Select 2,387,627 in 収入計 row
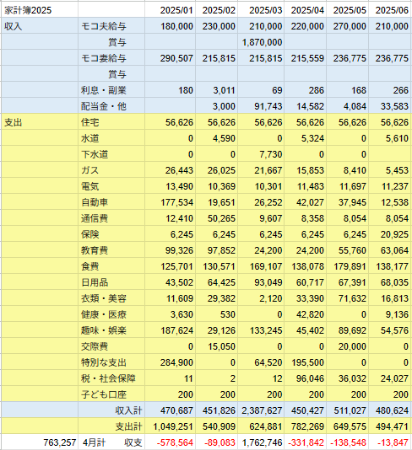Screen dimensions: 412x450 coord(261,410)
